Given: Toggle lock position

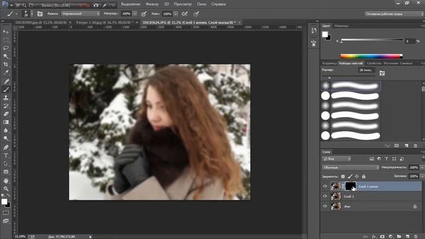Looking at the screenshot, I should pyautogui.click(x=357, y=177).
